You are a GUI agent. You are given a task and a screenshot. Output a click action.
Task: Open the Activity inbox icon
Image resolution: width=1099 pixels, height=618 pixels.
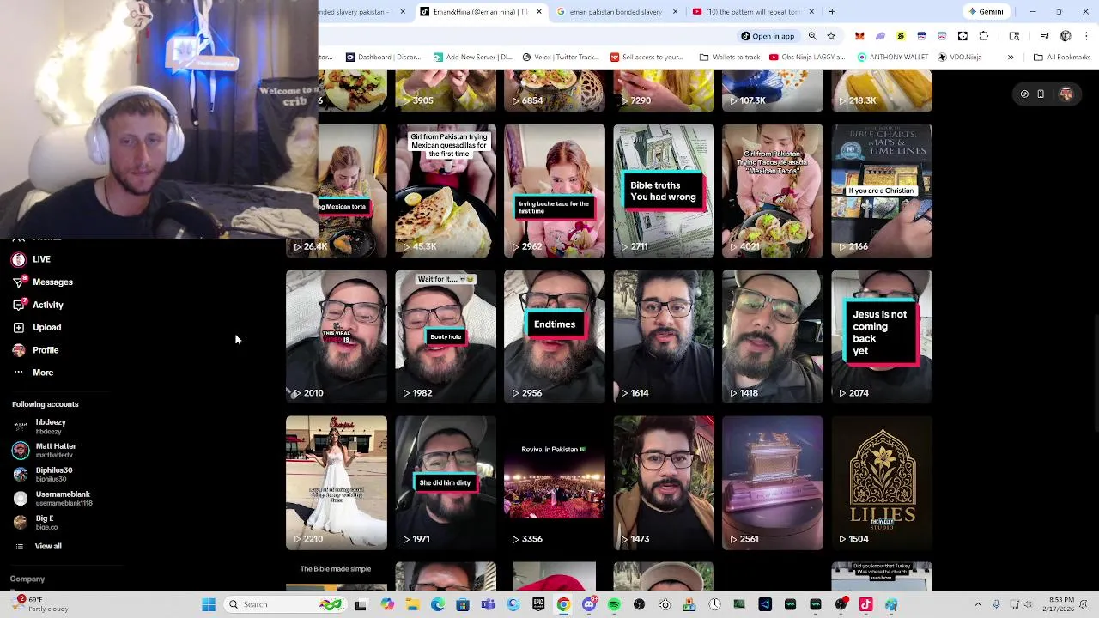click(x=19, y=305)
